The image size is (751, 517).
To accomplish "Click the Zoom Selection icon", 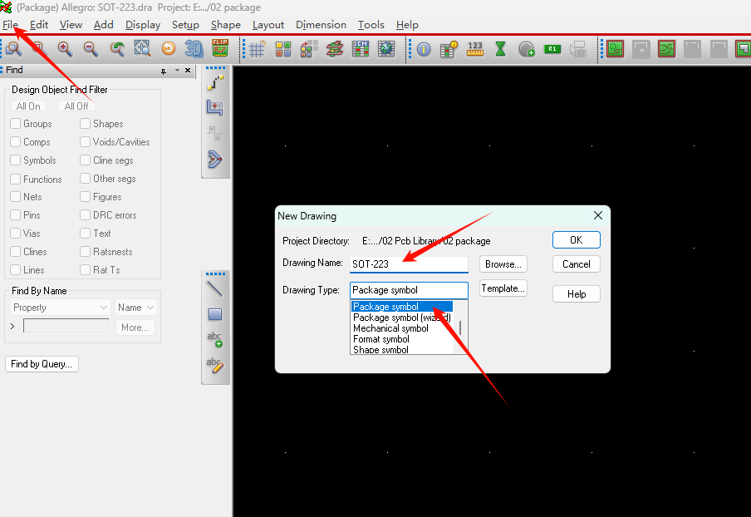I will 142,49.
